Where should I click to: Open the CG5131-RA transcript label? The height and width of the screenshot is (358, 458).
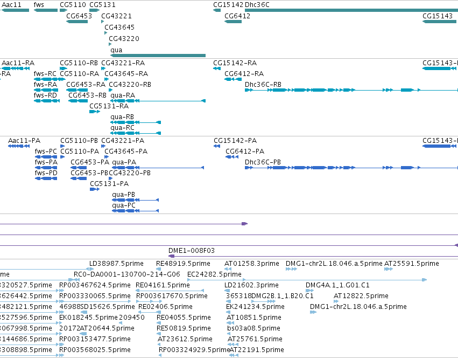coord(109,106)
